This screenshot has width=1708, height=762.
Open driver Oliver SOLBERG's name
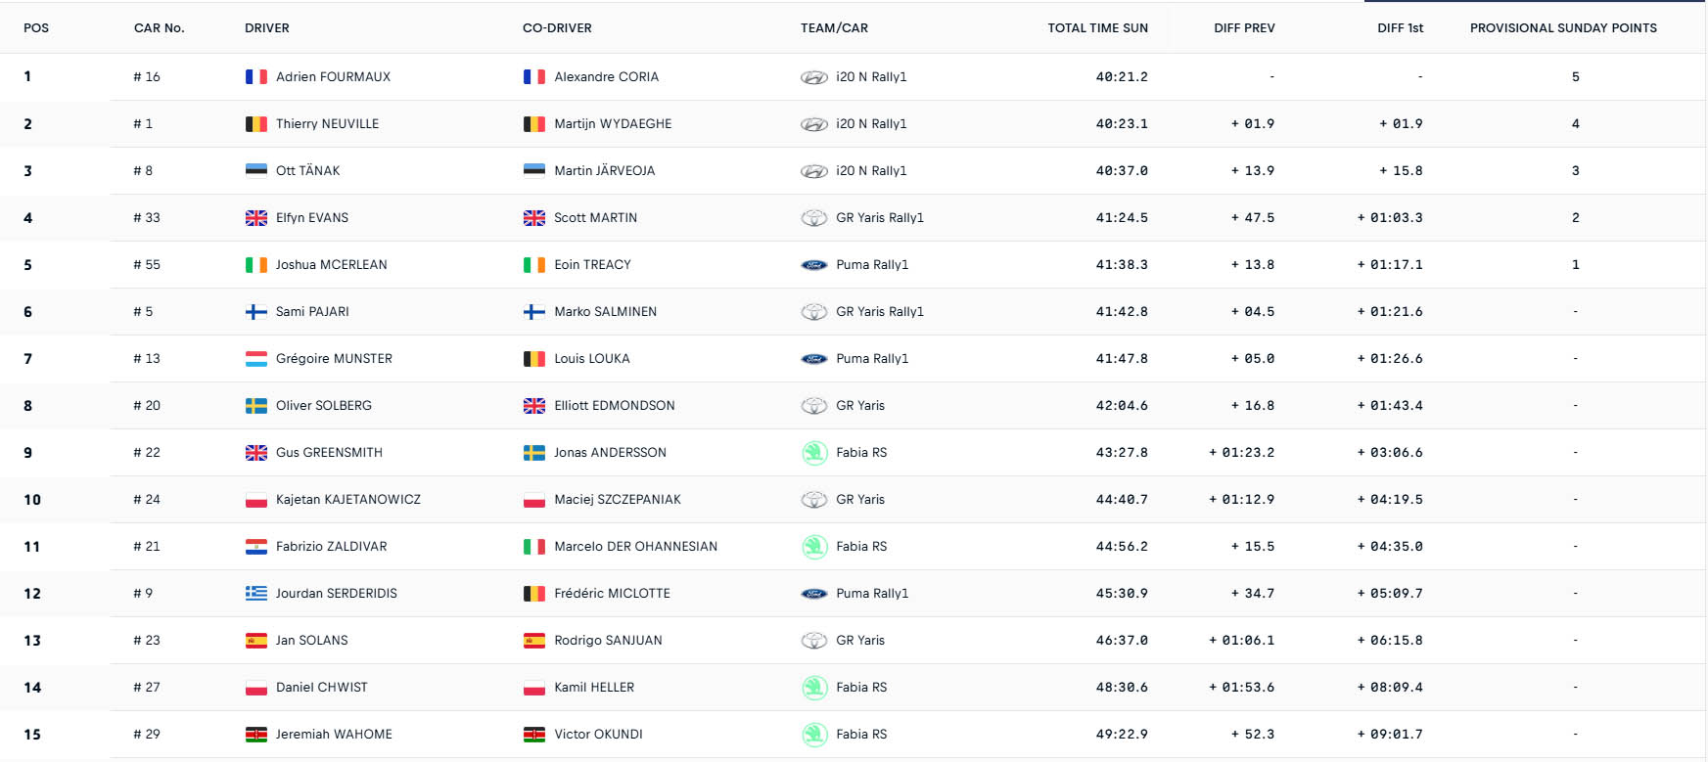point(324,406)
